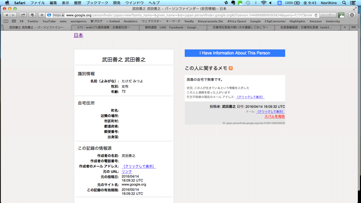This screenshot has width=361, height=203.
Task: Show all tabs button at tab bar end
Action: tap(353, 27)
